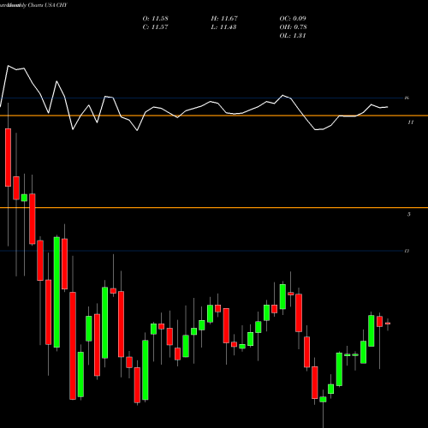Click the 'Charts USA CHY' chart title
The width and height of the screenshot is (428, 428).
coord(47,5)
